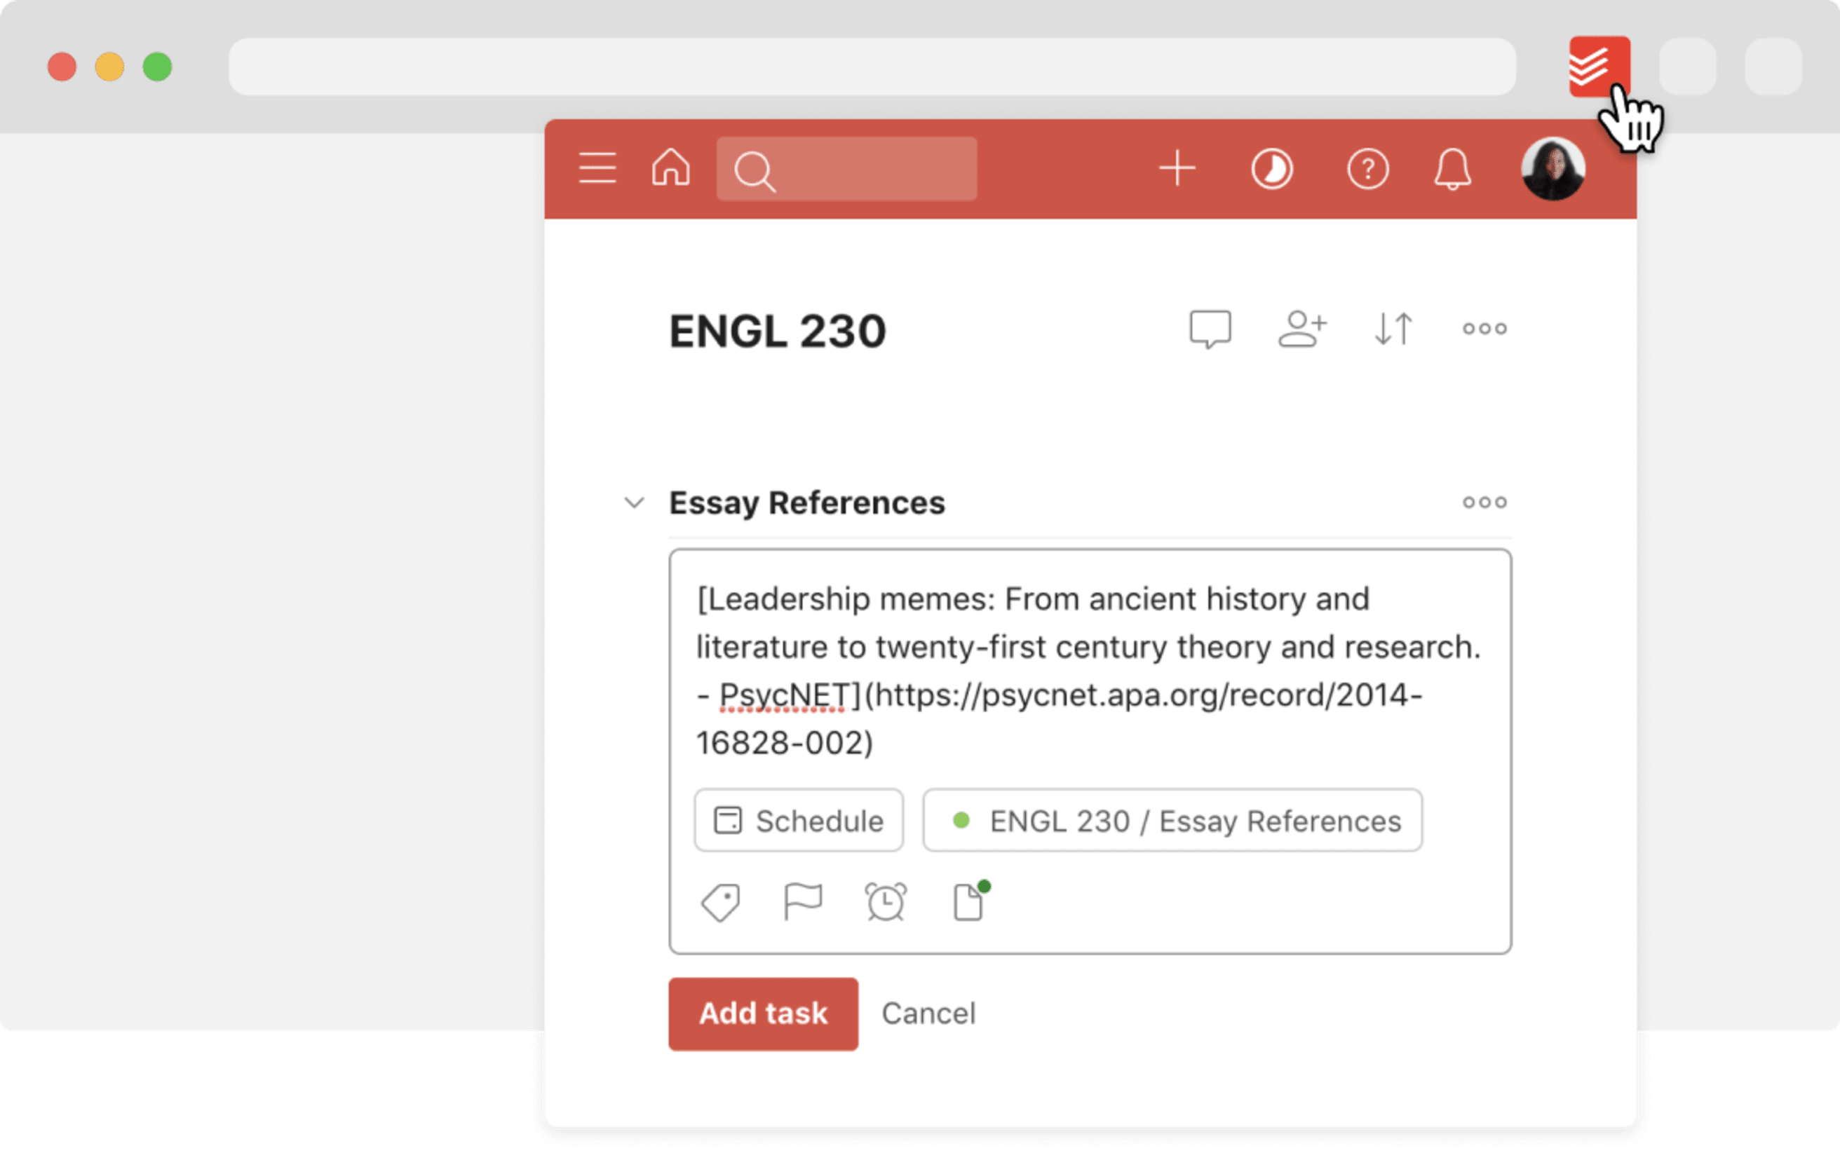
Task: Click the red close window button
Action: click(62, 67)
